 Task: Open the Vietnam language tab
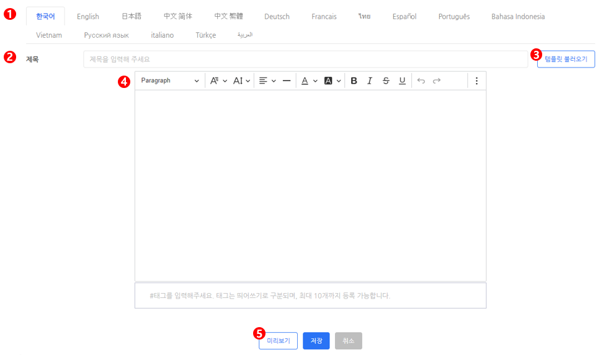tap(49, 35)
